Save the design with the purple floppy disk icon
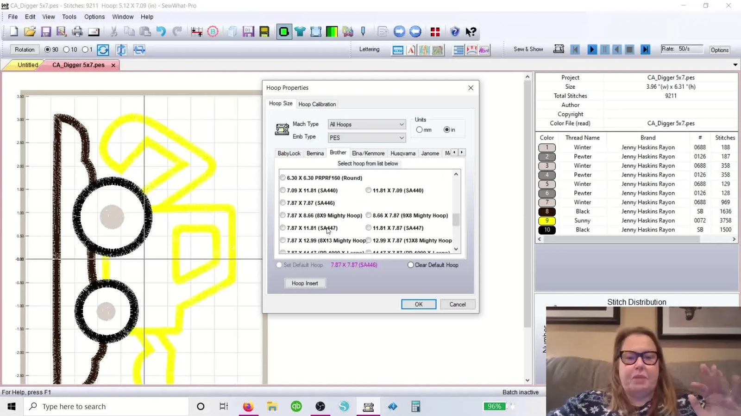The image size is (741, 416). (46, 31)
